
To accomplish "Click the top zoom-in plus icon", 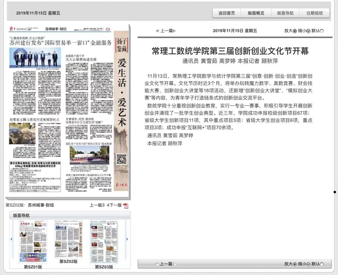I will [295, 31].
